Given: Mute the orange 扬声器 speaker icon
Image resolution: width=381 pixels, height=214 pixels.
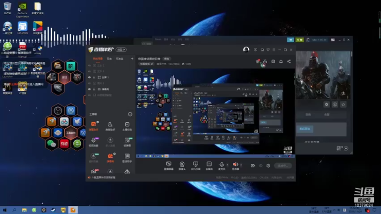Looking at the screenshot, I should pos(235,165).
